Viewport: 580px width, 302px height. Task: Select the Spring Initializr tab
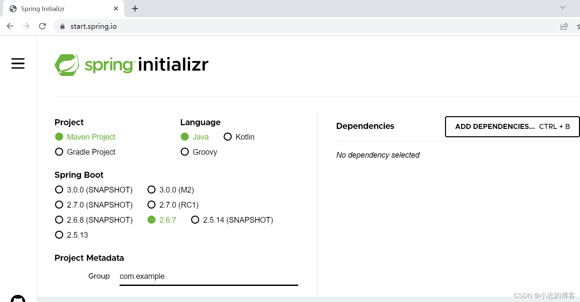click(63, 9)
